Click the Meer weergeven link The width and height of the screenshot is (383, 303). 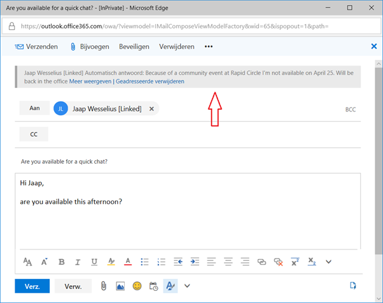point(90,81)
